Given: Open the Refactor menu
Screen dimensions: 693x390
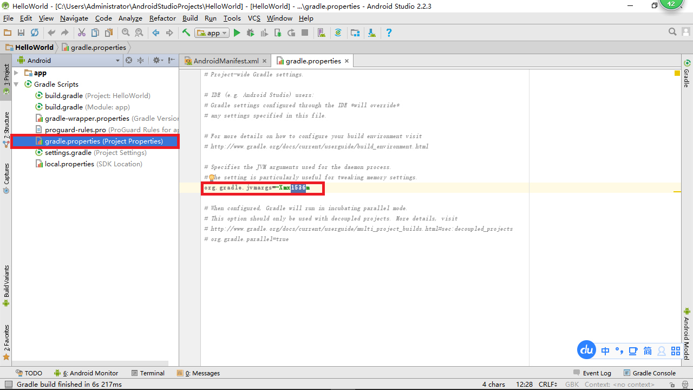Looking at the screenshot, I should 162,18.
